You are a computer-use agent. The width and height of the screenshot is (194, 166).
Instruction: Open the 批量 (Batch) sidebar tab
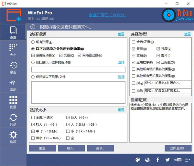(x=13, y=102)
